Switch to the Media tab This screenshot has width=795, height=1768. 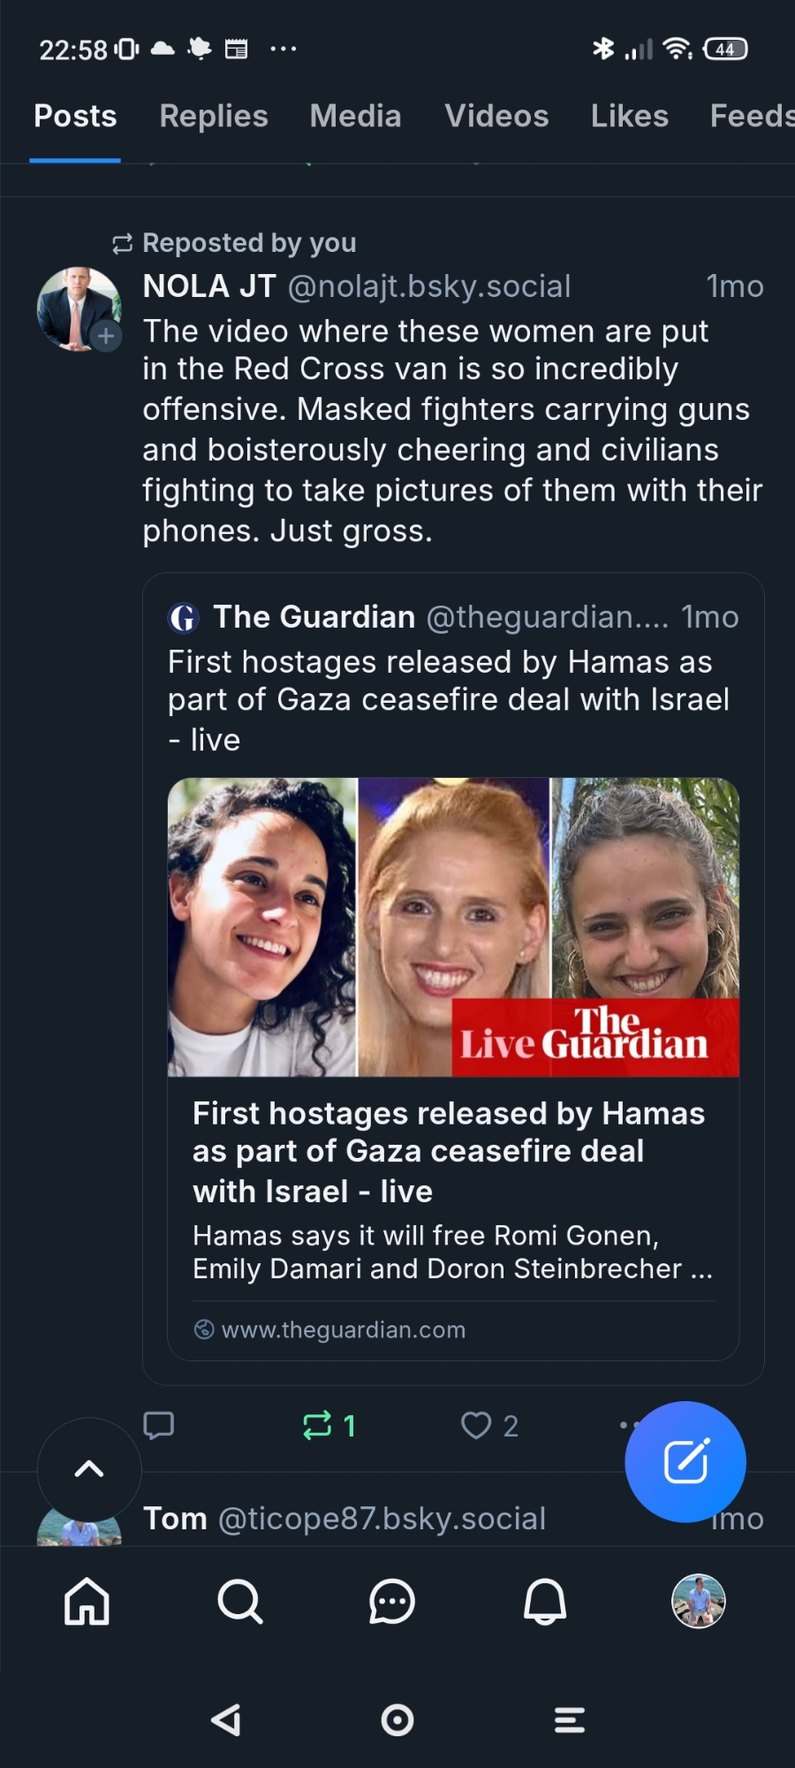point(355,117)
